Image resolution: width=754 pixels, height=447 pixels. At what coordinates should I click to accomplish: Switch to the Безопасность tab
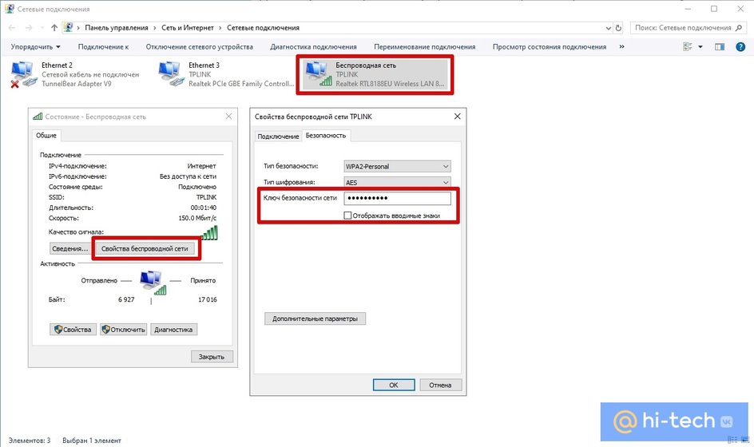(326, 136)
